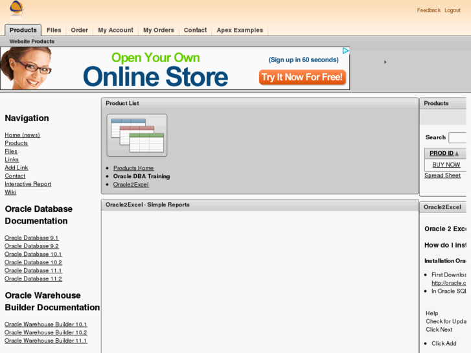Open the My Orders tab
This screenshot has width=471, height=353.
pos(159,30)
